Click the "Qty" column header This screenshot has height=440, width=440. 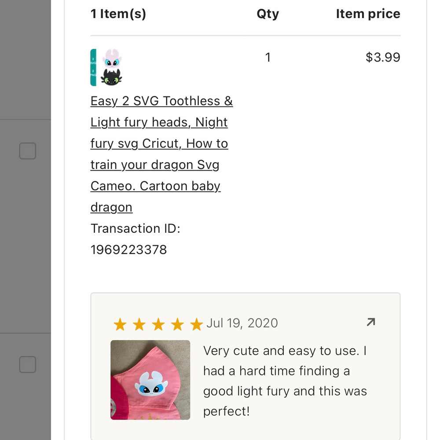point(268,14)
